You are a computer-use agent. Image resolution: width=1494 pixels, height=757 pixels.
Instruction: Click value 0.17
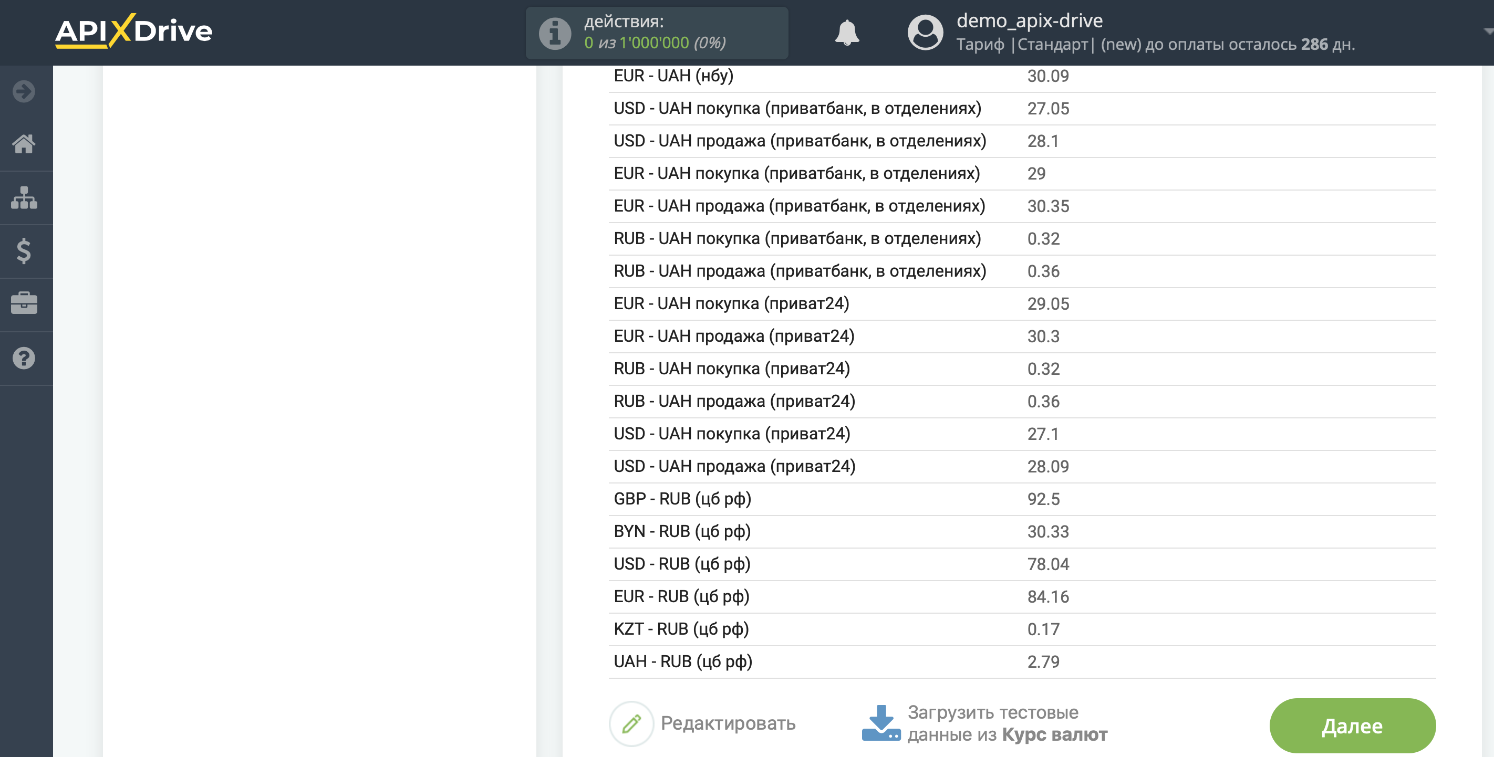click(1043, 629)
